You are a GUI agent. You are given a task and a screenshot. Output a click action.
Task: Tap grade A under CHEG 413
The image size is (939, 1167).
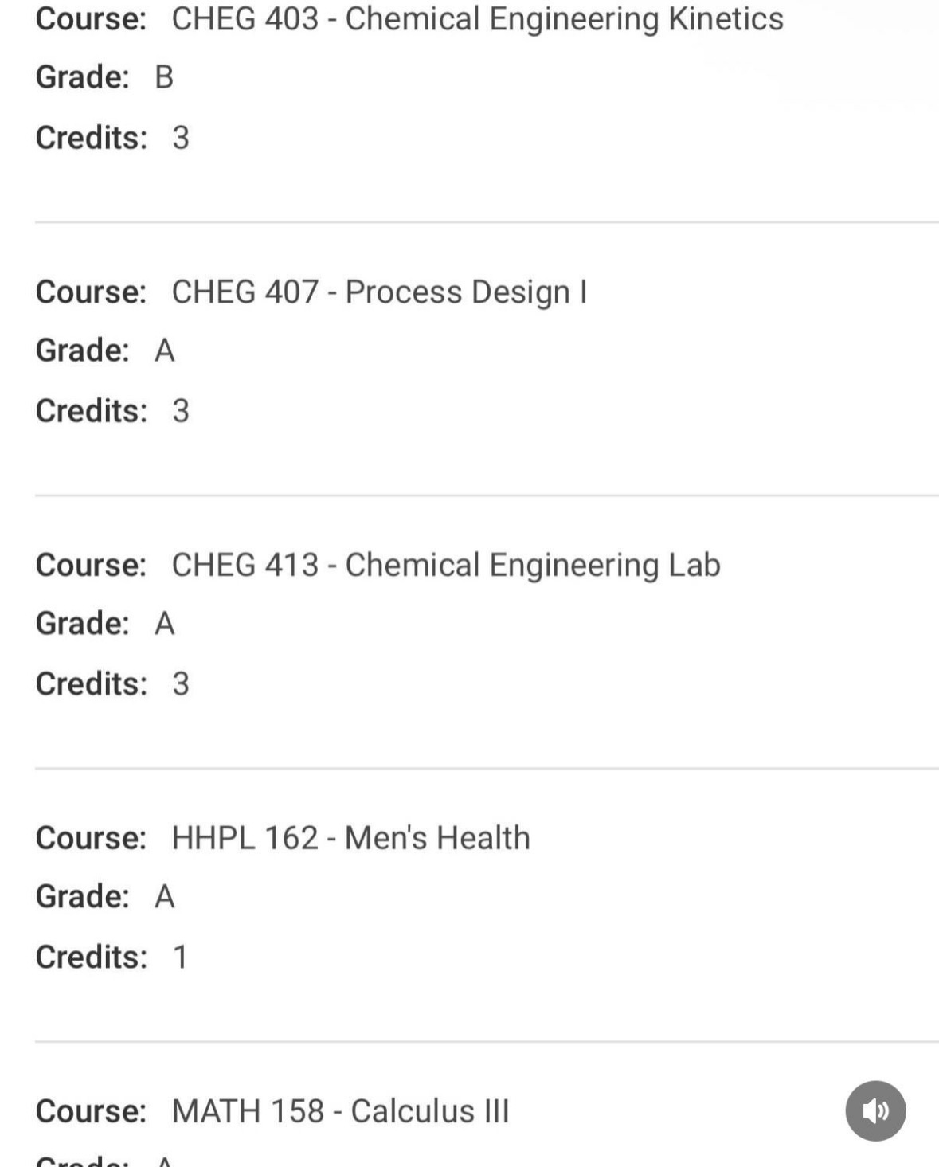(x=165, y=624)
